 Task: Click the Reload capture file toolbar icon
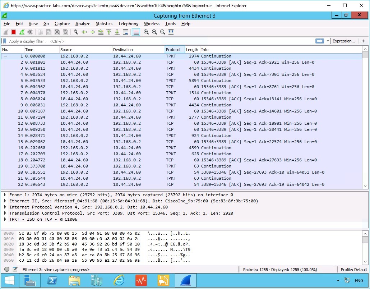pyautogui.click(x=65, y=32)
